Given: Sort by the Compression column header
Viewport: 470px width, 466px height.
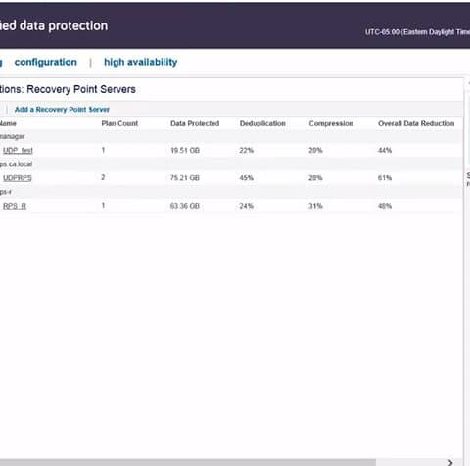Looking at the screenshot, I should [x=331, y=123].
